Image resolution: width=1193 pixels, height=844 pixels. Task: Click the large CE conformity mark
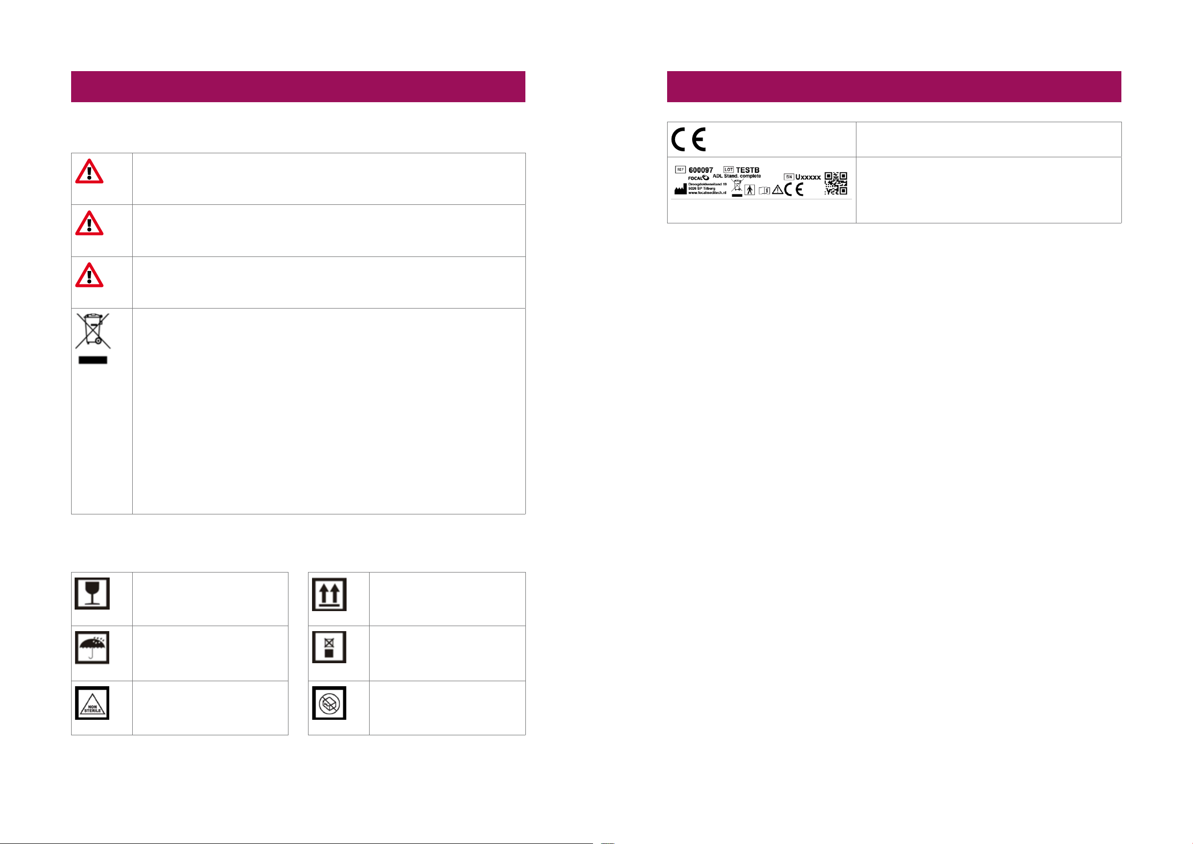(689, 139)
